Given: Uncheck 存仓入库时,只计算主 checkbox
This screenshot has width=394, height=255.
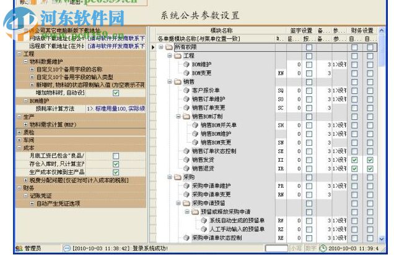Looking at the screenshot, I should tap(116, 164).
